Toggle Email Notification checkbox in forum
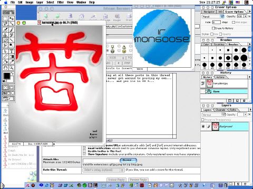253x189 pixels. (x=84, y=148)
